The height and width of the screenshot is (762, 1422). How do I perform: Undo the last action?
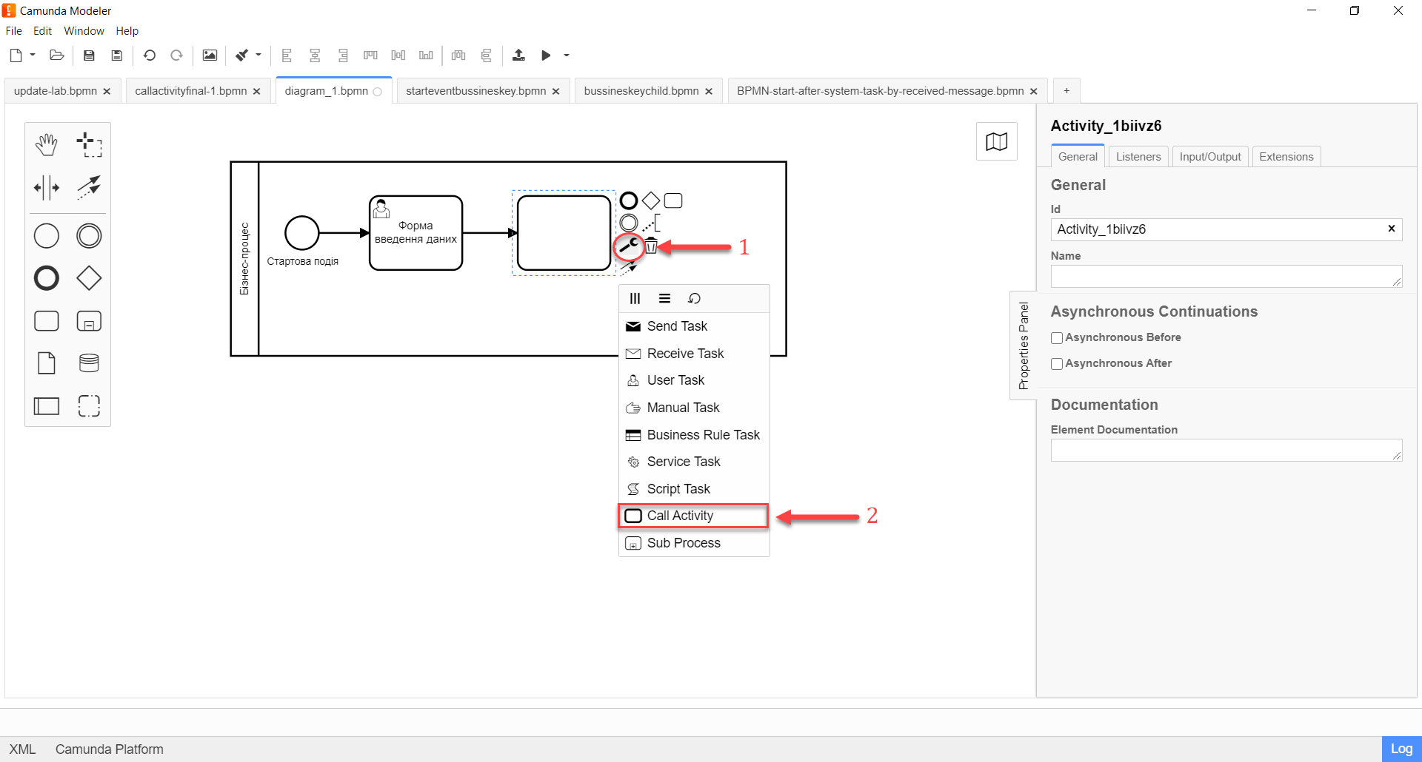point(150,55)
